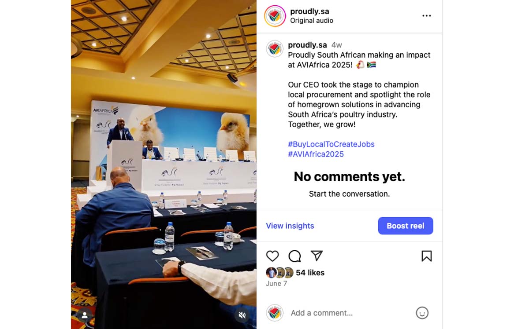Screen dimensions: 514x329
Task: Open comments via speech bubble icon
Action: (x=294, y=256)
